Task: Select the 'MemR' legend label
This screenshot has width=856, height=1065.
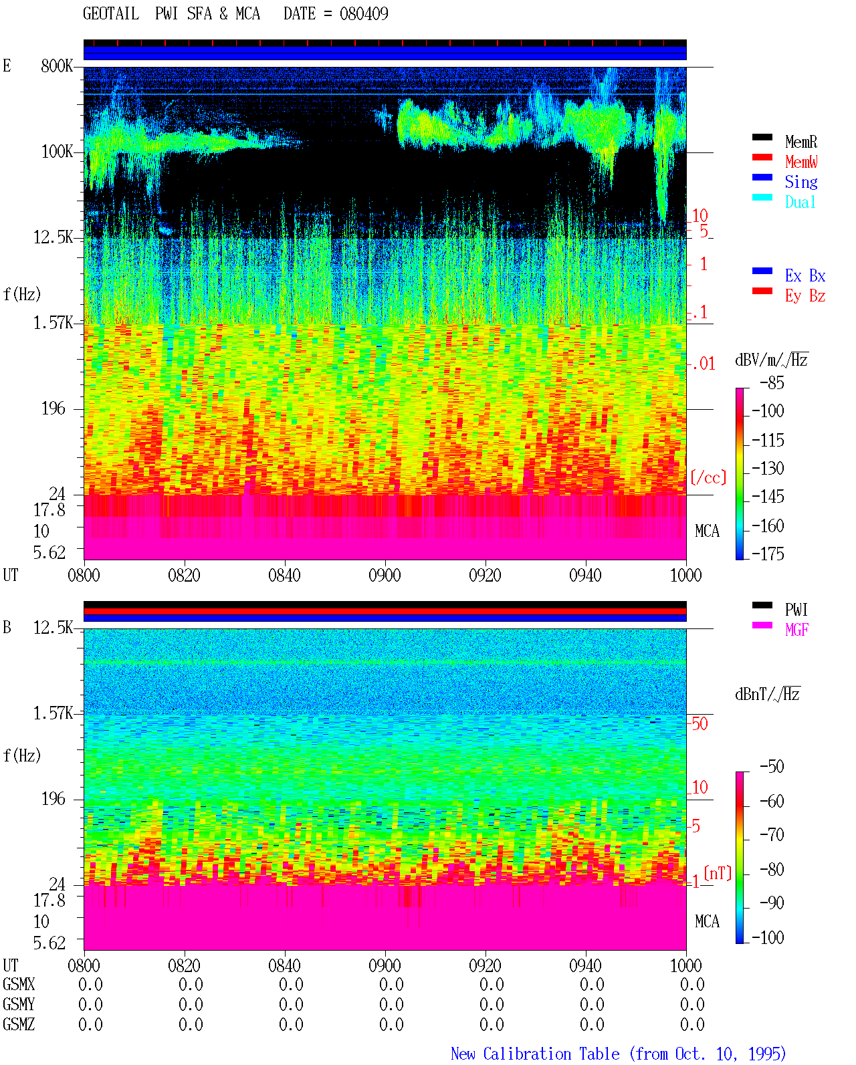Action: pyautogui.click(x=800, y=142)
